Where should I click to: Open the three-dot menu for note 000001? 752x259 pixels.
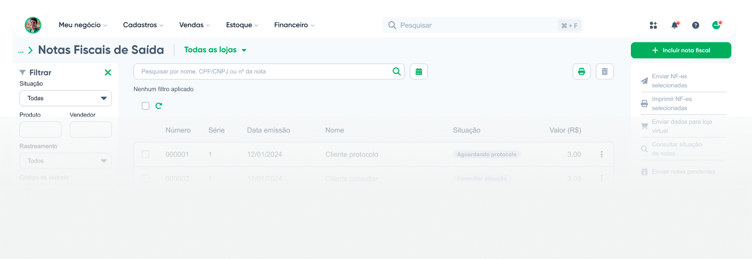tap(601, 155)
